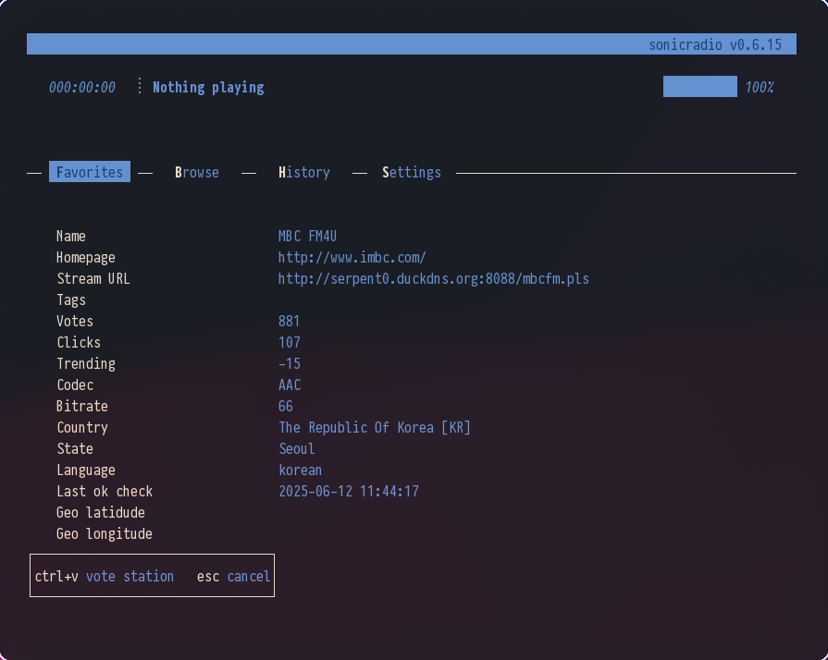828x660 pixels.
Task: Open the Browse tab
Action: point(196,173)
